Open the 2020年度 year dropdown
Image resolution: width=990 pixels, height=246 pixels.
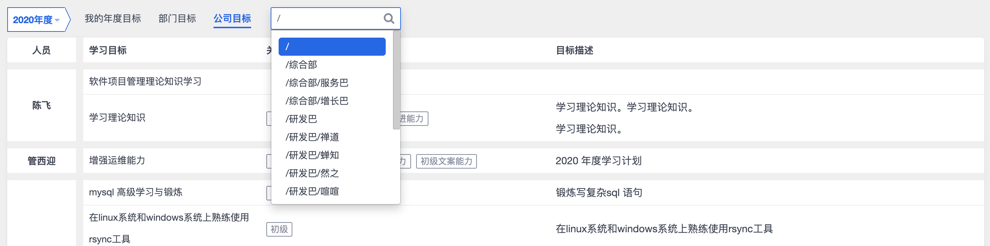pyautogui.click(x=37, y=20)
